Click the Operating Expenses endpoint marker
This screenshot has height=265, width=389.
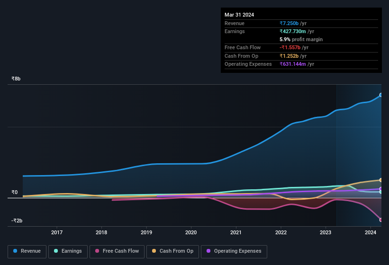381,189
